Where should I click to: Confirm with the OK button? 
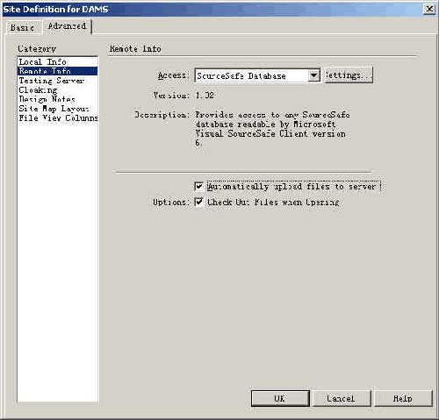(x=280, y=398)
